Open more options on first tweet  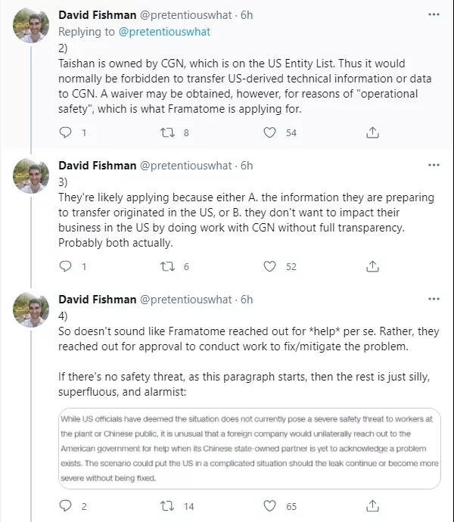(x=434, y=14)
